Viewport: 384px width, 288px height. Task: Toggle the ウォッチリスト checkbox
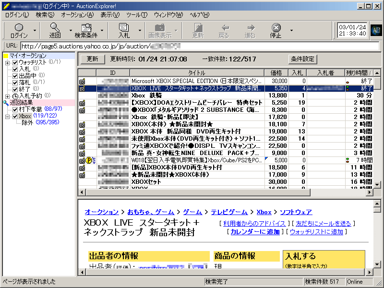point(15,63)
